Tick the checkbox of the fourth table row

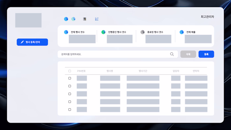70,102
